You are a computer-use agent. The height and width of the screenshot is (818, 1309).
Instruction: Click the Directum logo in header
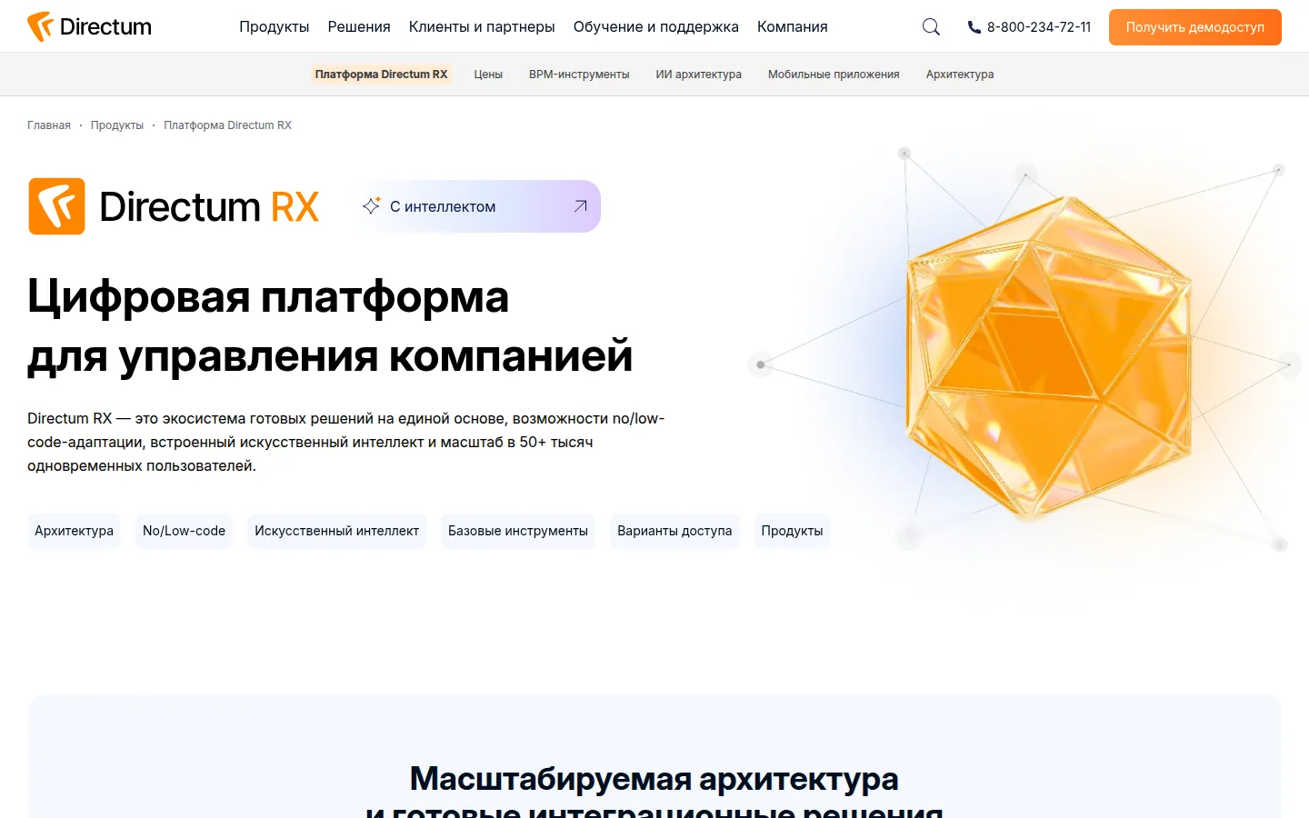[89, 26]
